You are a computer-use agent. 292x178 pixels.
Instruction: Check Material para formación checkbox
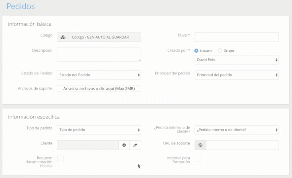point(198,159)
